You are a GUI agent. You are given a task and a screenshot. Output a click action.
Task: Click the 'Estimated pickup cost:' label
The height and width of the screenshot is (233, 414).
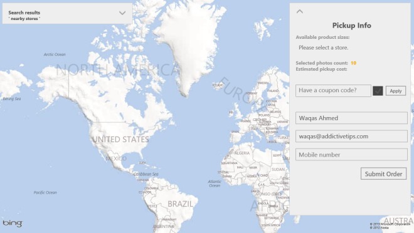coord(321,69)
